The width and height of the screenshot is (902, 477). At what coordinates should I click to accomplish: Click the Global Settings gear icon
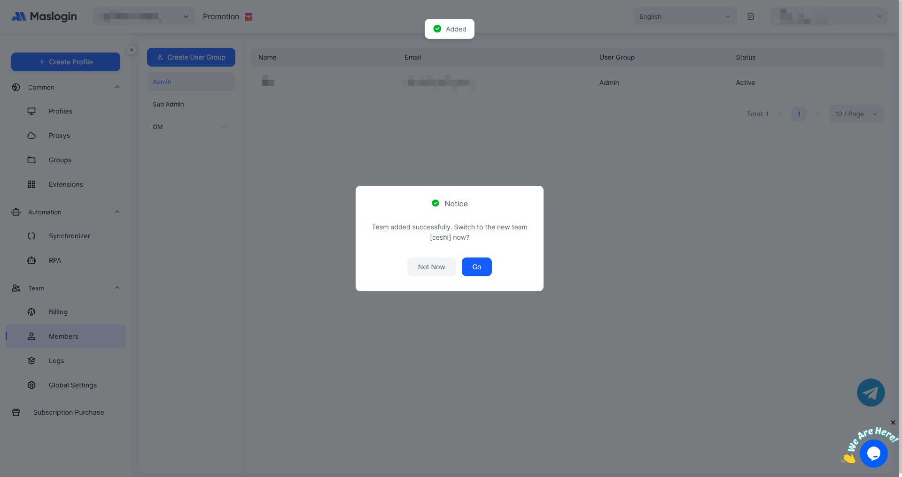[31, 385]
